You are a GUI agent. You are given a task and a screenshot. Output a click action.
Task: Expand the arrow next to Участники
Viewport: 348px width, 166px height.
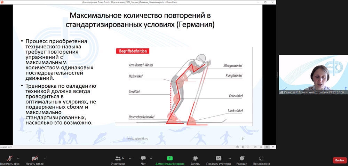(x=130, y=158)
